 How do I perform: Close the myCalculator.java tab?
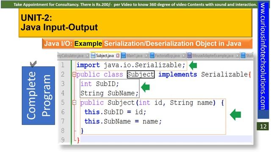point(88,56)
